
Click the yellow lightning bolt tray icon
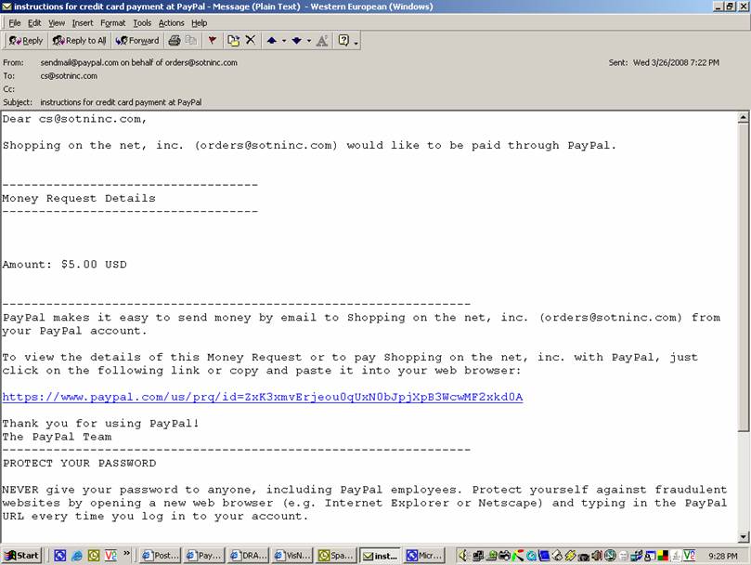(x=570, y=556)
